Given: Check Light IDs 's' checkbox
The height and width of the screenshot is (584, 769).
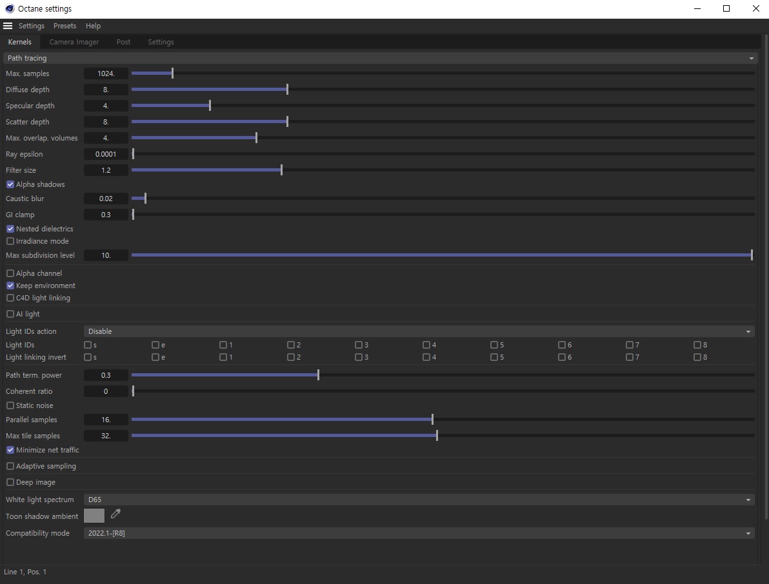Looking at the screenshot, I should click(88, 345).
